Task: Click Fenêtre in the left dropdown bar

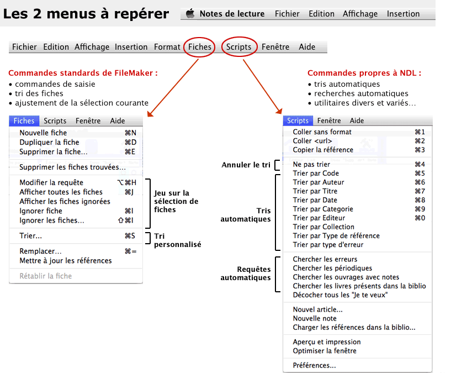Action: click(x=88, y=121)
